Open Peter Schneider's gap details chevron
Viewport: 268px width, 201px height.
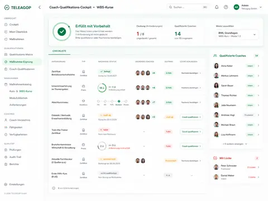259,167
